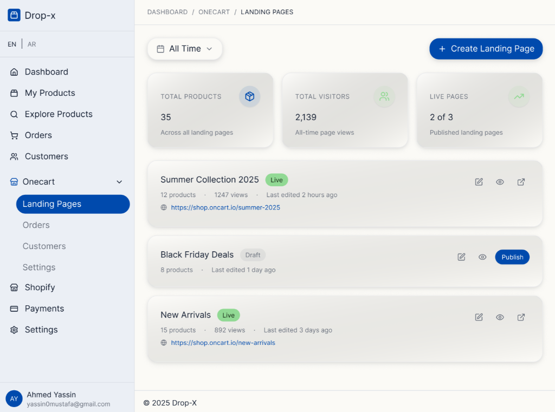
Task: Collapse the Onecart section chevron
Action: click(119, 182)
